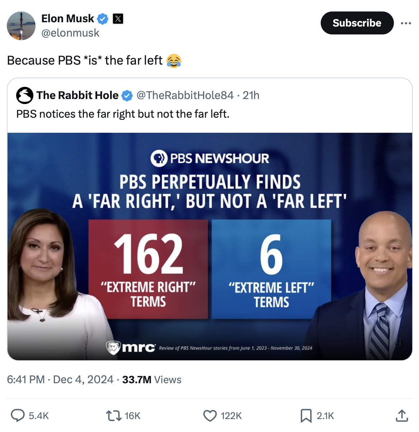Viewport: 419px width, 432px height.
Task: Click the 21h timestamp on quoted post
Action: [x=251, y=95]
